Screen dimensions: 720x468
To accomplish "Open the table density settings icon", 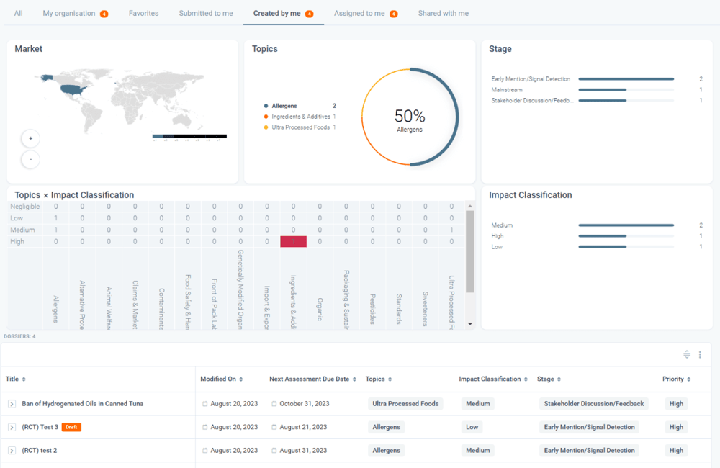I will [687, 354].
